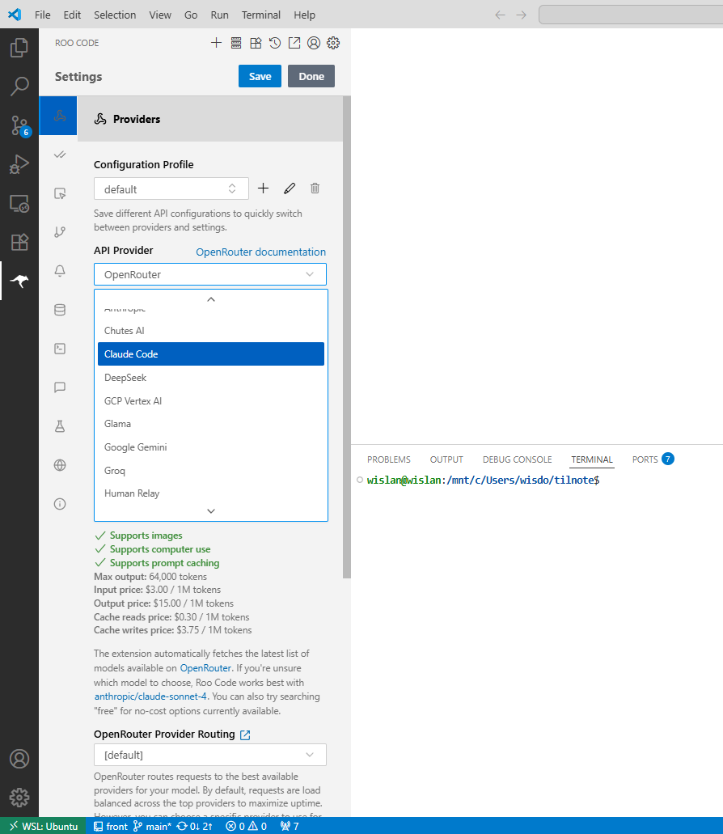Open the Search view in activity bar

tap(19, 87)
